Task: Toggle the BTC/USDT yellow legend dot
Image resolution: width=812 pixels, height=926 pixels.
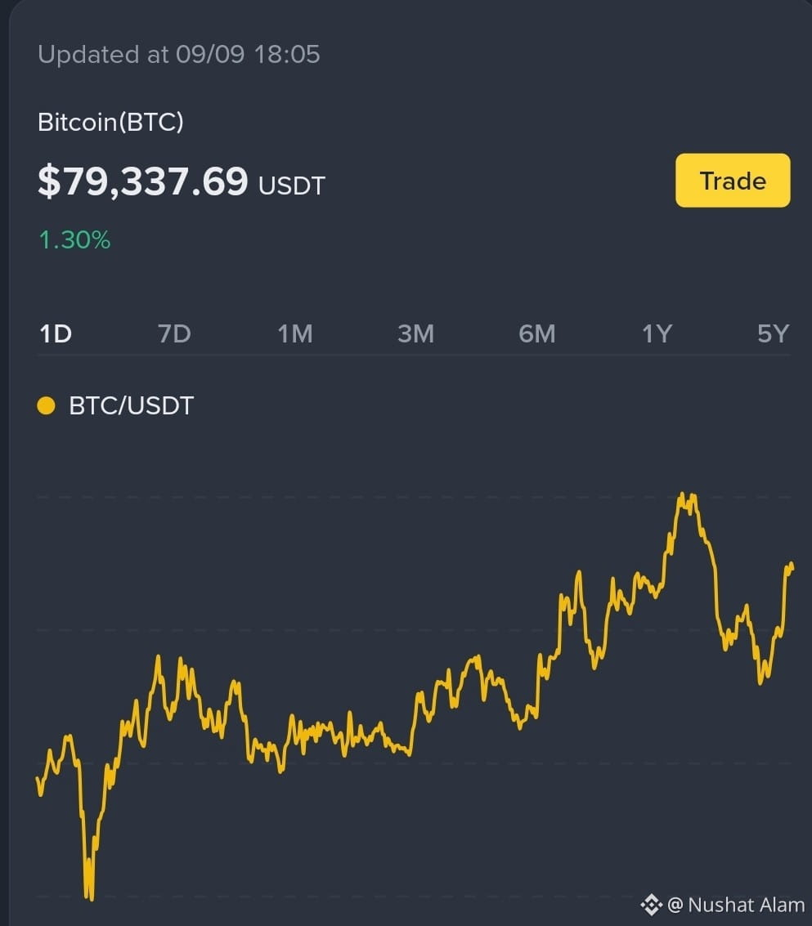Action: point(46,405)
